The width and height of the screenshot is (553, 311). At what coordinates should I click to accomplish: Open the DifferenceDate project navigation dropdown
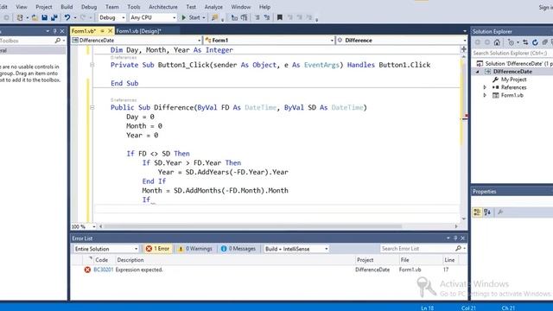tap(200, 41)
